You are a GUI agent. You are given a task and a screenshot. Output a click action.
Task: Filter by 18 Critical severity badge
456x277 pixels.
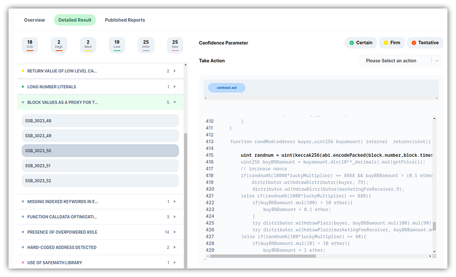tap(30, 45)
